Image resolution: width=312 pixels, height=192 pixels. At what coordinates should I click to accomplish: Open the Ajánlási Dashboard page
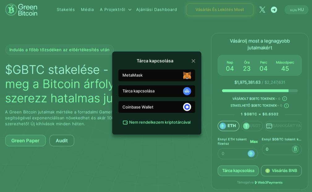(156, 10)
